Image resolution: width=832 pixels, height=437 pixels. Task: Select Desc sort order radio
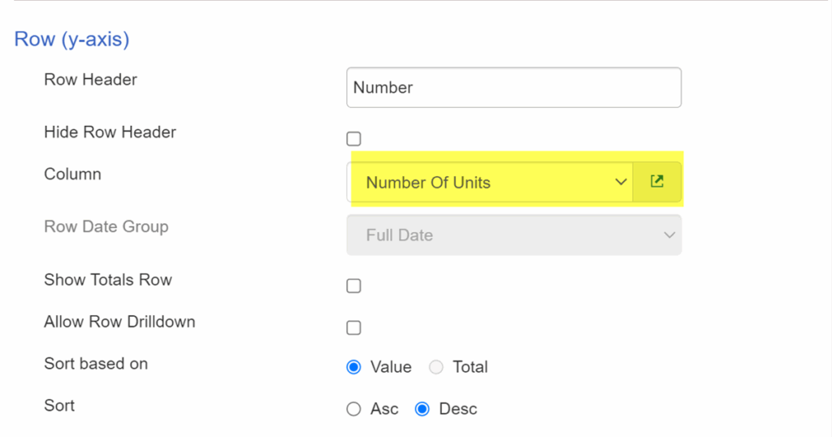pyautogui.click(x=422, y=409)
